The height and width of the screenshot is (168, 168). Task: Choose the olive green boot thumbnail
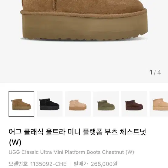click(x=106, y=104)
